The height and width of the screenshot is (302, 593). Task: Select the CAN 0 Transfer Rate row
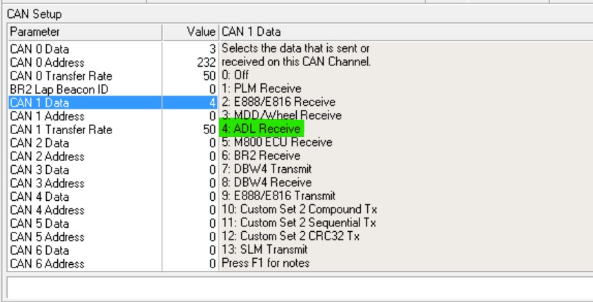[113, 76]
